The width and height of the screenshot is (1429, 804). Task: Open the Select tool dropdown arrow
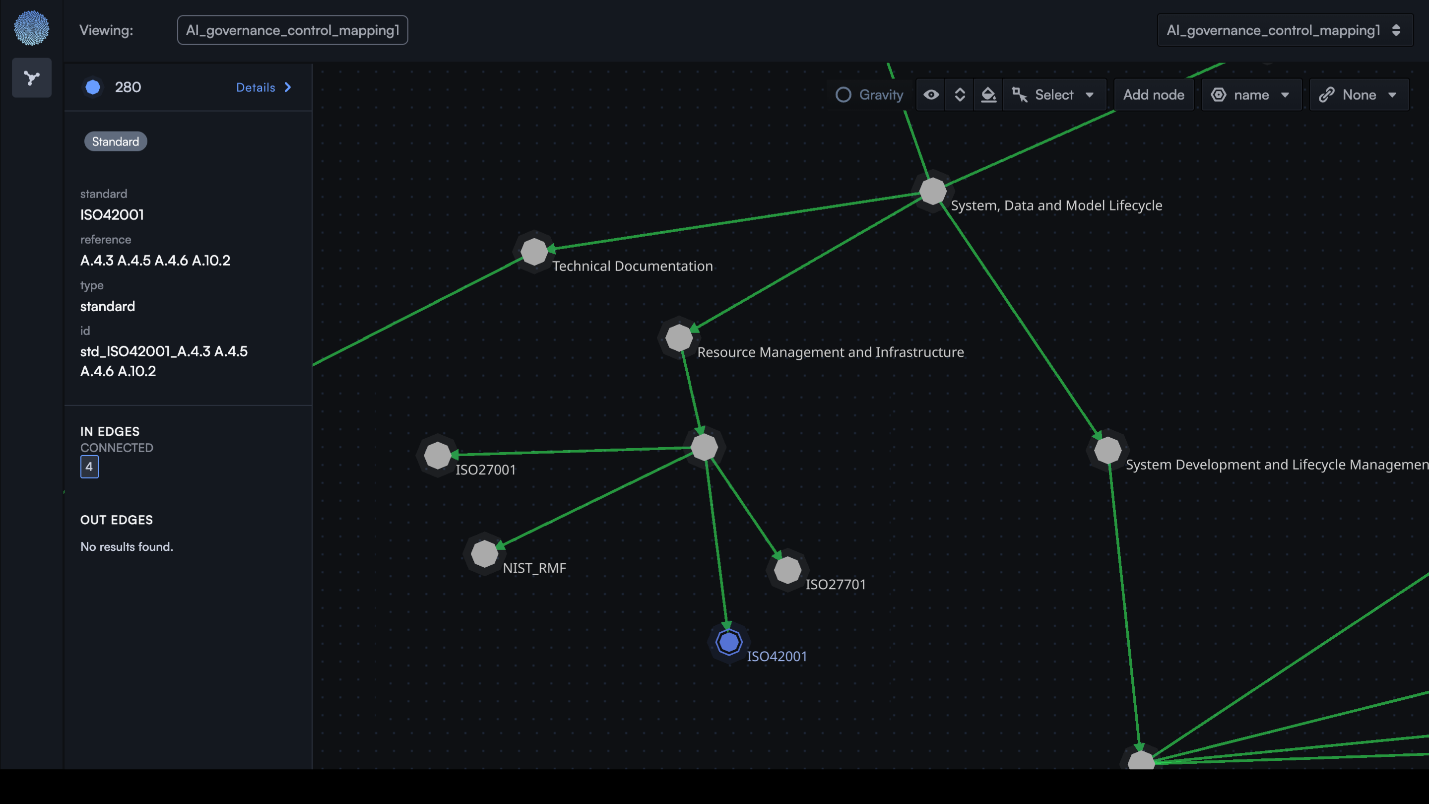point(1089,94)
